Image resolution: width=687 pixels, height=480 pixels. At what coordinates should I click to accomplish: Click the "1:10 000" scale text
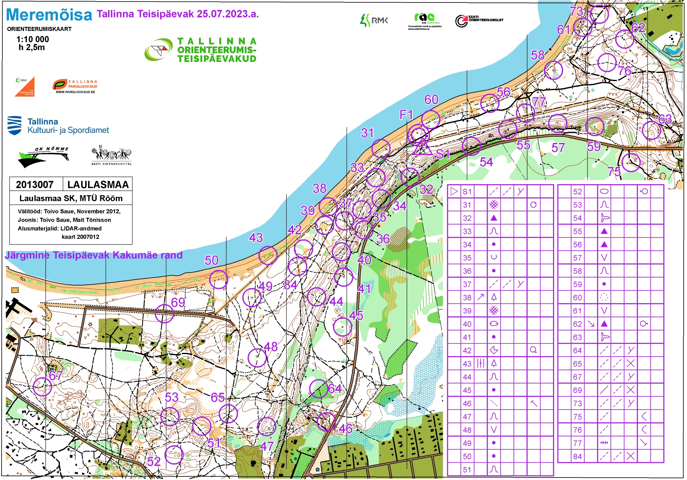click(x=33, y=39)
